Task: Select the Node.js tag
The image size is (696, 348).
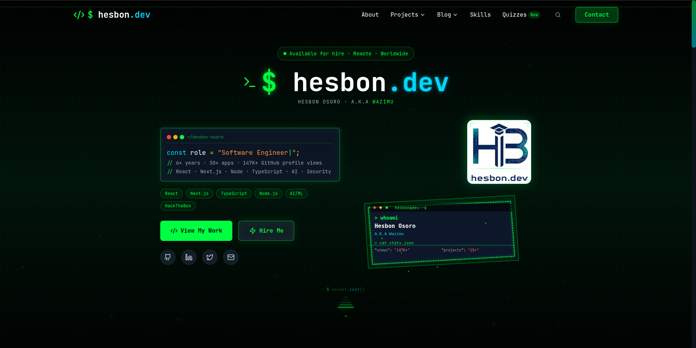Action: click(268, 194)
